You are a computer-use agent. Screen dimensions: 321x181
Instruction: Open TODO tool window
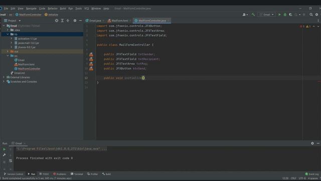(44, 174)
